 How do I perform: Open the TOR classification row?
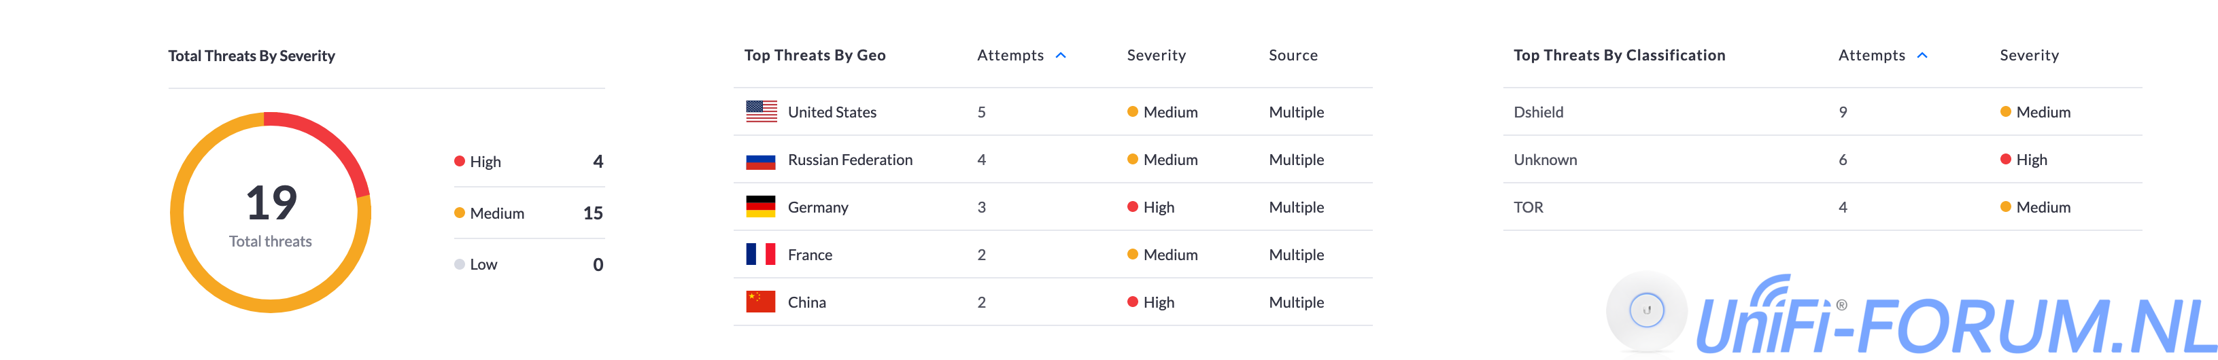click(x=1529, y=207)
